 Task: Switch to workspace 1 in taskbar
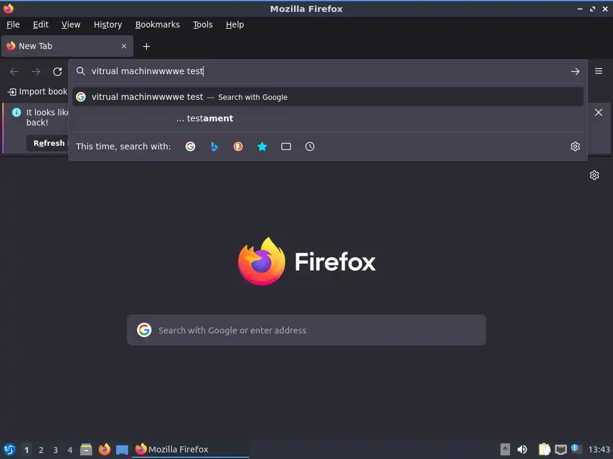click(26, 450)
